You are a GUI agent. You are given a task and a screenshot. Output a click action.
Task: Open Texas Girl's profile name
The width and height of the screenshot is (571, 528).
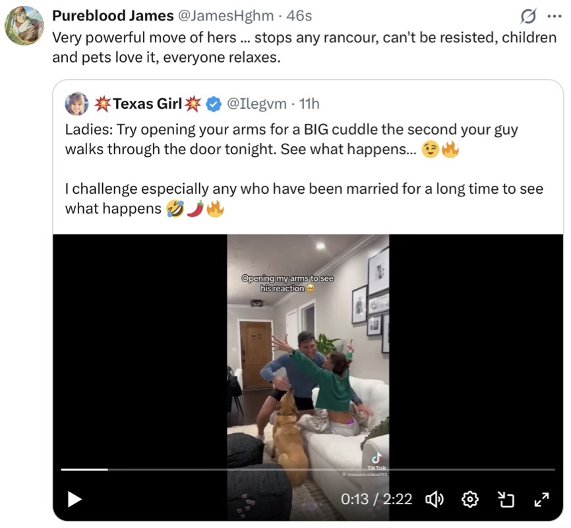pos(147,103)
